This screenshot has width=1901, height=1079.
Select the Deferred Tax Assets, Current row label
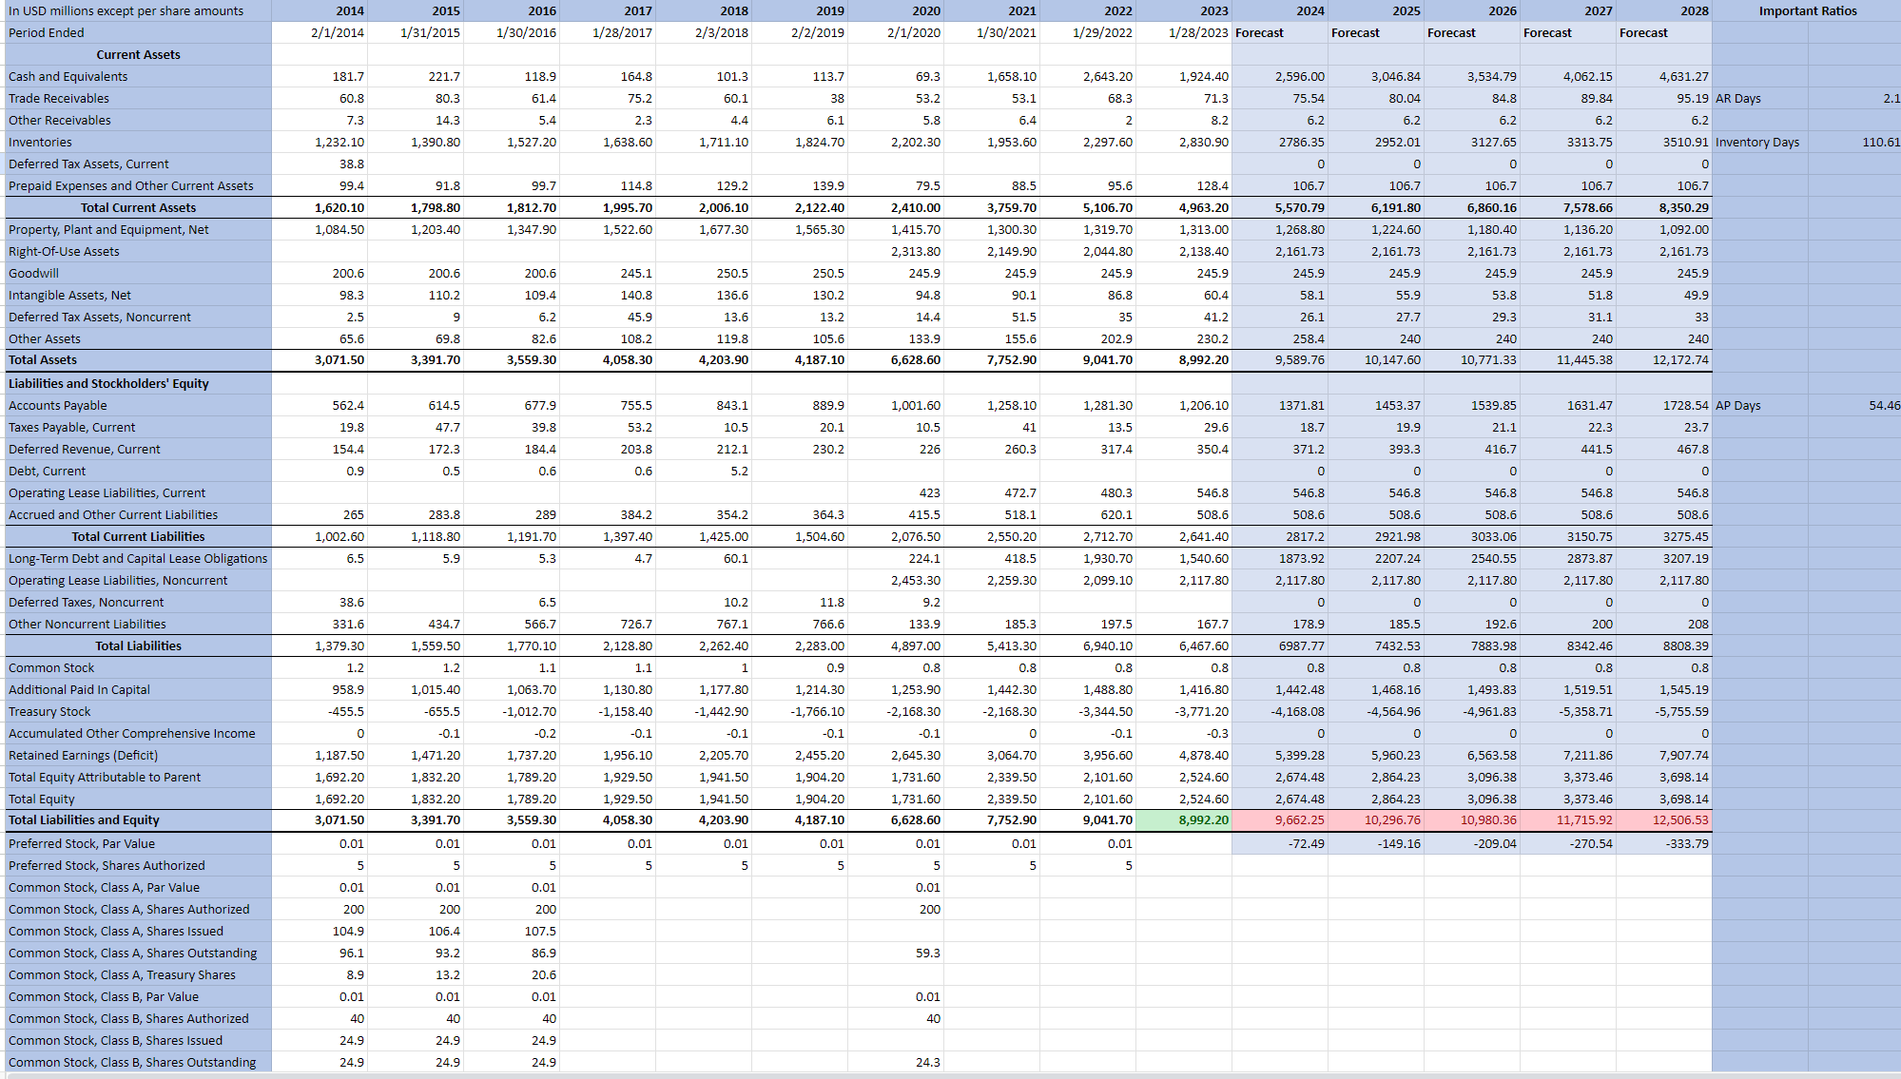click(88, 164)
